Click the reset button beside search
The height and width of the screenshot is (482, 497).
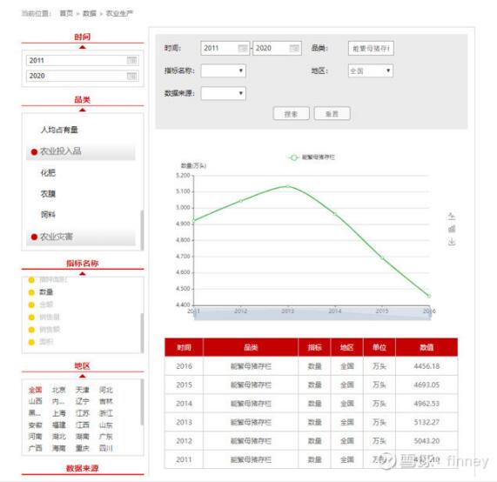332,113
